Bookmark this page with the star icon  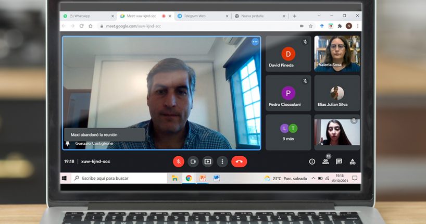pos(311,26)
